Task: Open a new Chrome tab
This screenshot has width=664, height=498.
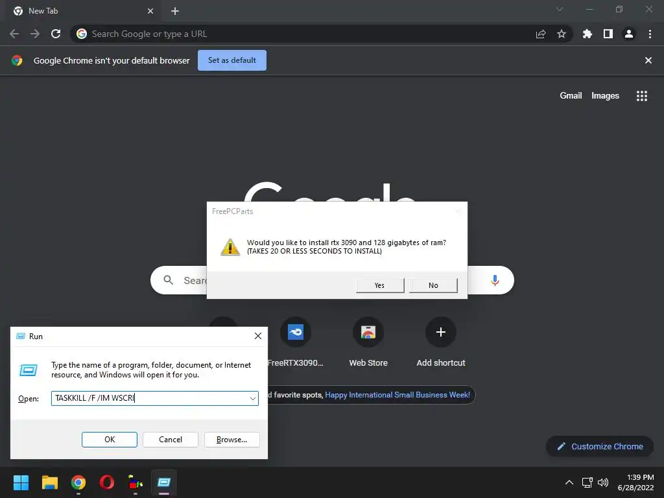Action: (175, 11)
